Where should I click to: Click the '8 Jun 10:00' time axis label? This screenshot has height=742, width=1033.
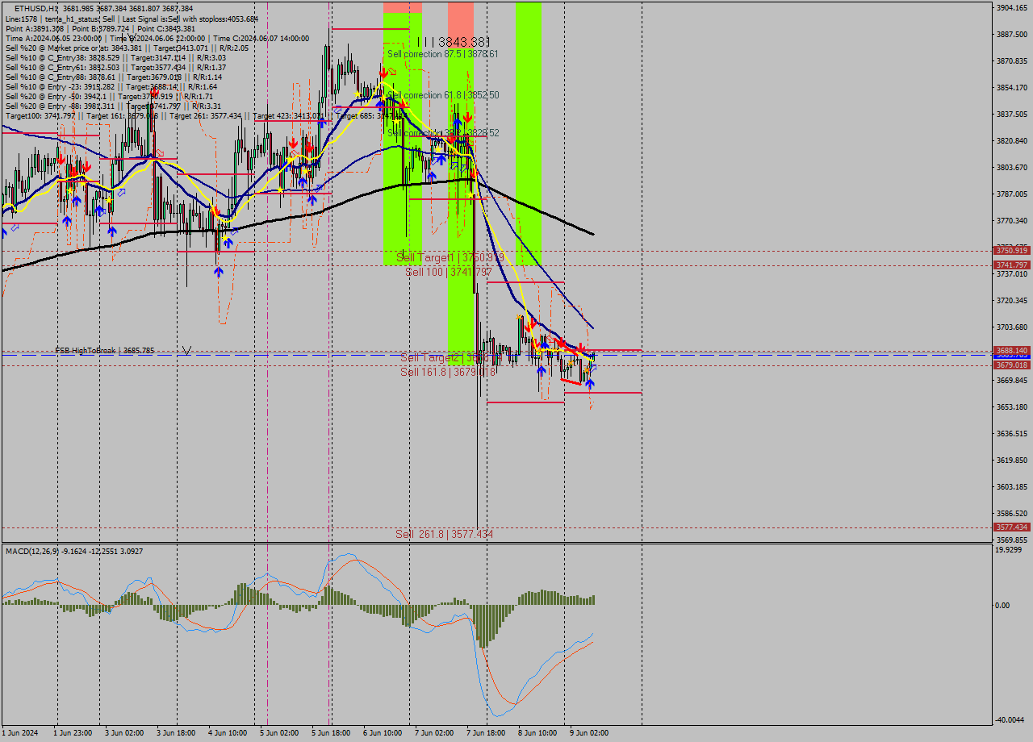click(537, 733)
